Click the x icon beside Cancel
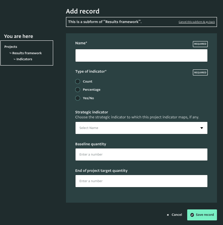The height and width of the screenshot is (225, 223). 168,215
